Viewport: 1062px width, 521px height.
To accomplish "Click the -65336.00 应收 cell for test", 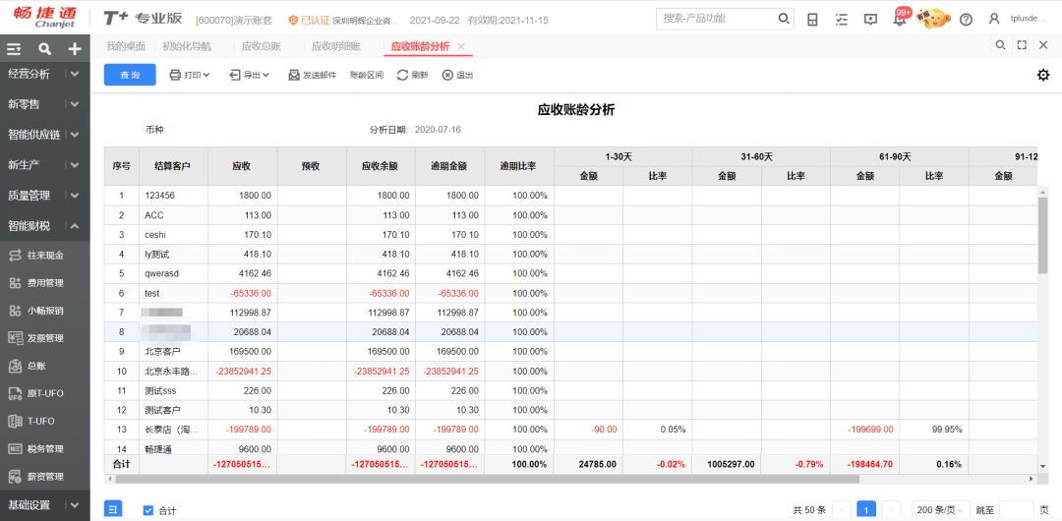I will pos(243,293).
